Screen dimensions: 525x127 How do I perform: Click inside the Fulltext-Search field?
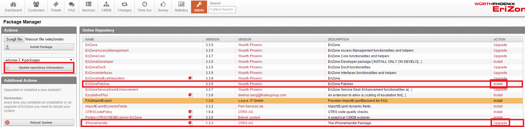[x=222, y=9]
